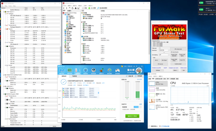
Task: Open the game controller icon in Ludashi
Action: pos(117,70)
